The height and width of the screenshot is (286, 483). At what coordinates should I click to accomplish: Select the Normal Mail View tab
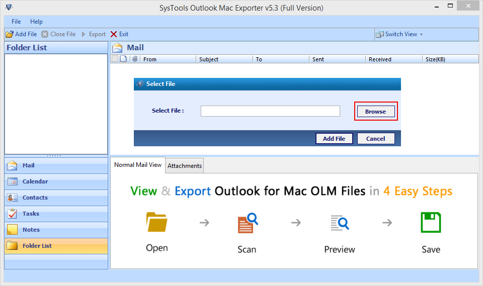[x=138, y=165]
